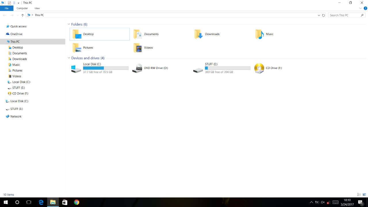Open the Music folder icon
The height and width of the screenshot is (207, 368).
click(259, 34)
